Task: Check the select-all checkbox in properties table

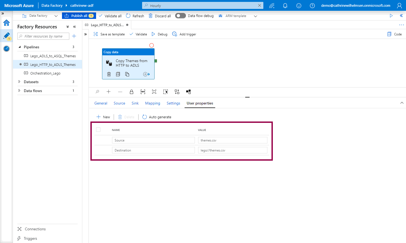Action: [98, 130]
